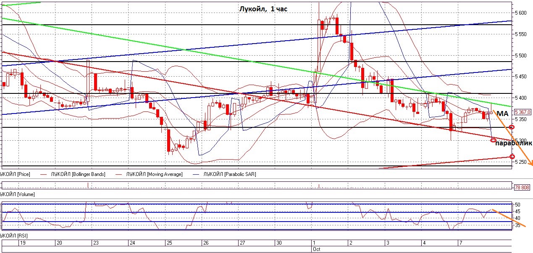Viewport: 533px width, 253px height.
Task: Click the 5 250 price axis label
Action: tap(521, 162)
